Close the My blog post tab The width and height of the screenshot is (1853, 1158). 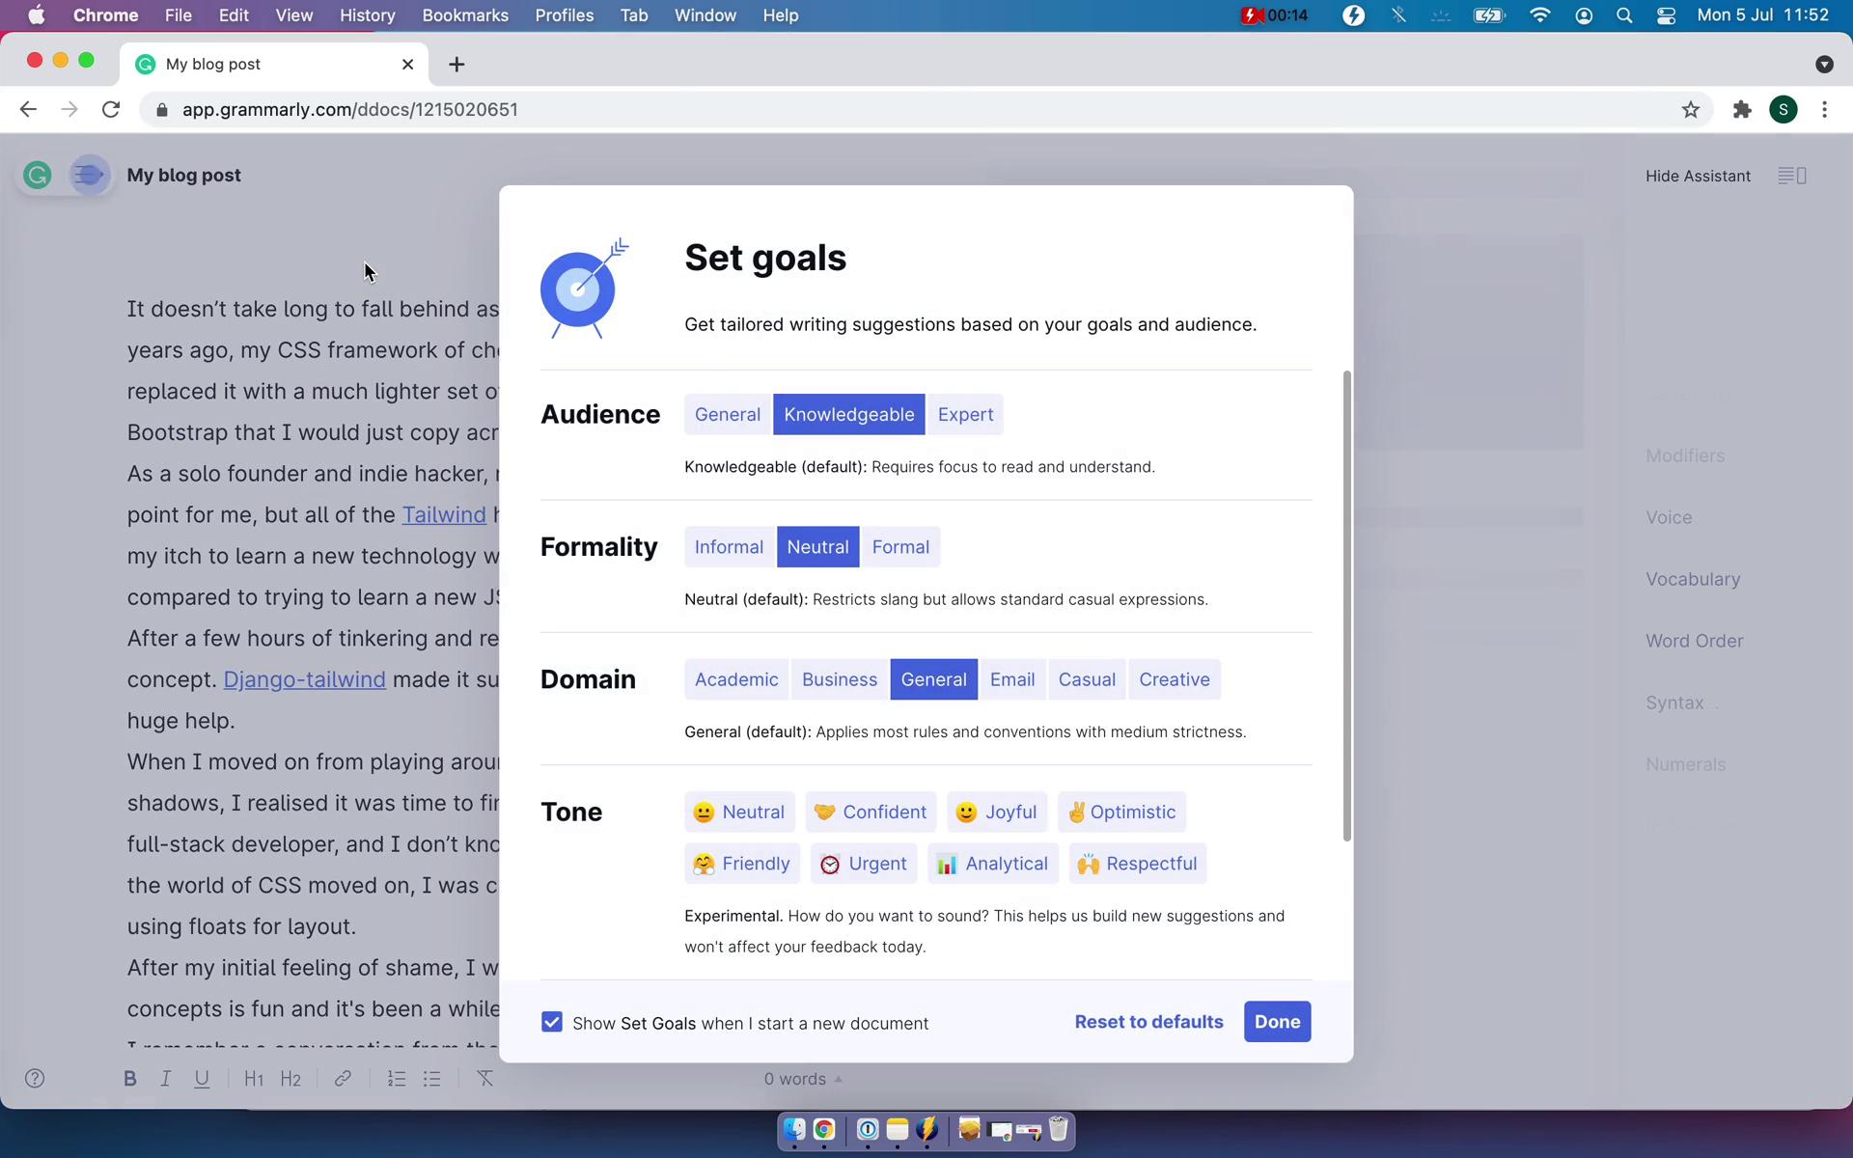[x=407, y=64]
